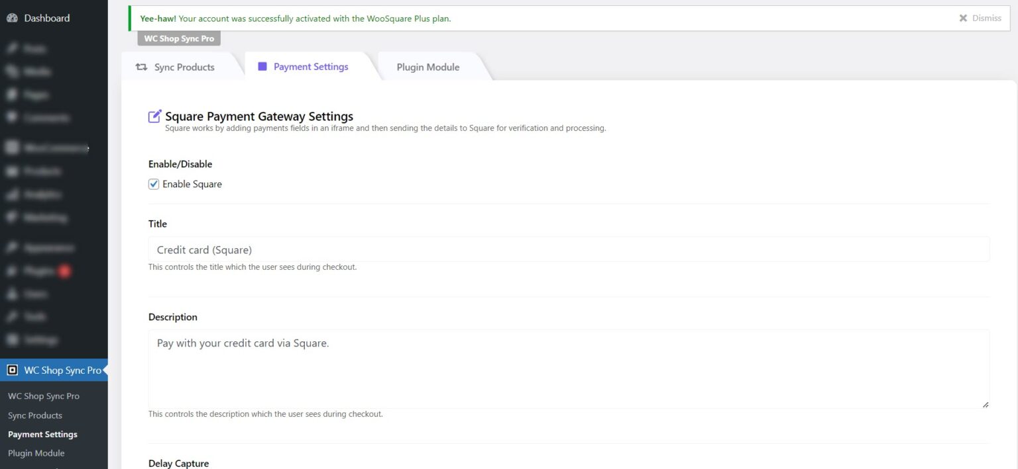Click the edit pencil icon beside gateway heading
The width and height of the screenshot is (1018, 469).
tap(154, 116)
